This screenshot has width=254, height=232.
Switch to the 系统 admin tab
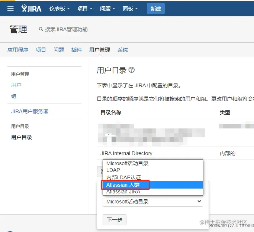(123, 50)
